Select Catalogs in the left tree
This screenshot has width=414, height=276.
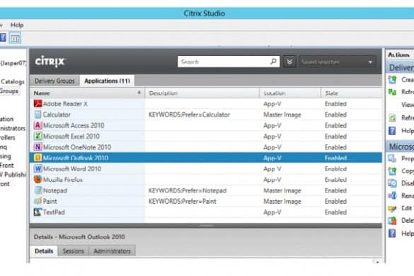click(13, 81)
